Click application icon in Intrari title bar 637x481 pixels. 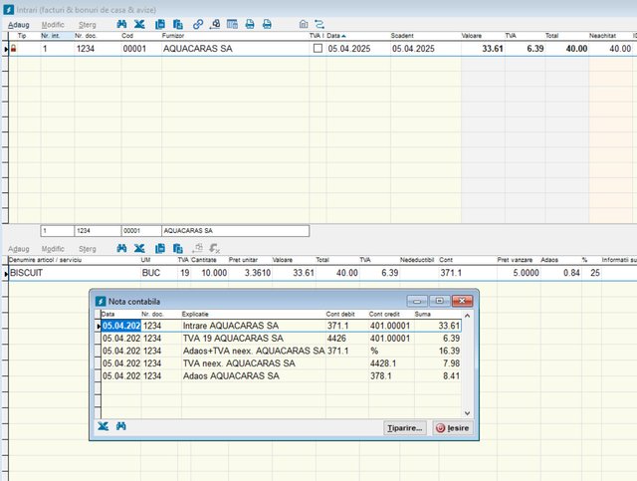coord(8,9)
